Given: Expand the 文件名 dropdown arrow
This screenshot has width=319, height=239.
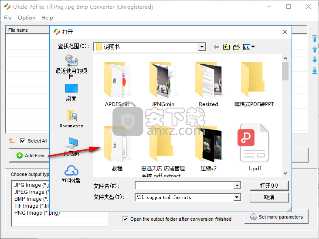Looking at the screenshot, I should 237,185.
